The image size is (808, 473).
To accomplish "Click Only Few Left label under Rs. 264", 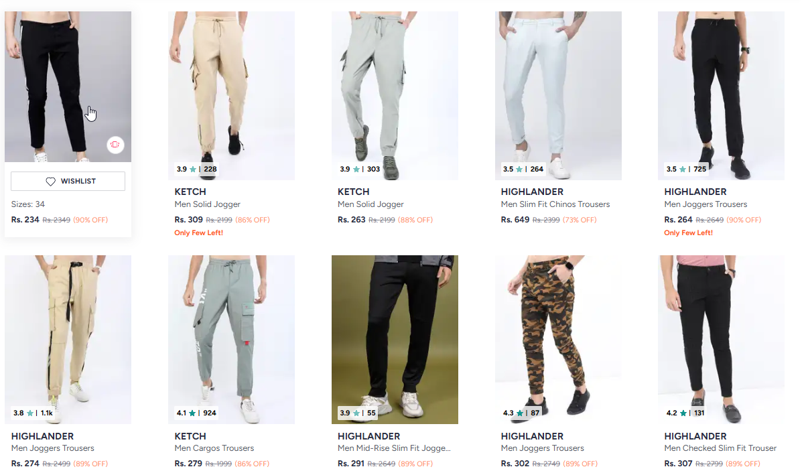I will pyautogui.click(x=689, y=233).
